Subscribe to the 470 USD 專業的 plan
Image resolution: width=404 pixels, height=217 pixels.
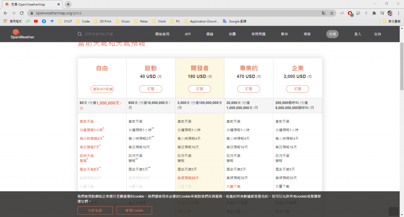249,89
